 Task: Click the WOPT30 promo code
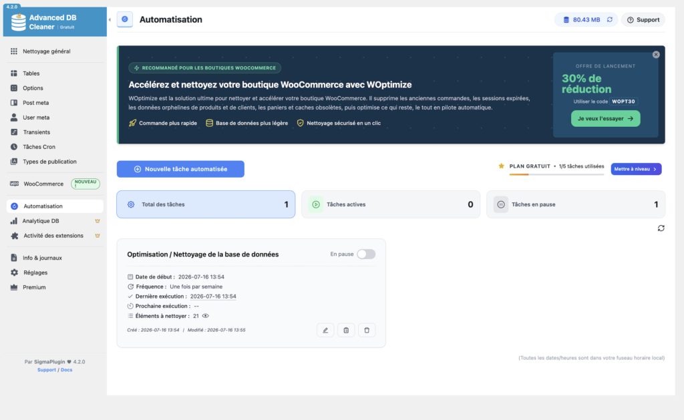coord(623,101)
